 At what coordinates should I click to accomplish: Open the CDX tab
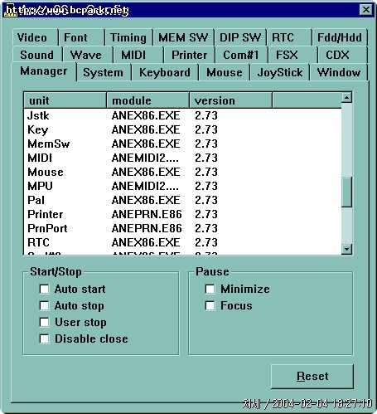[342, 55]
